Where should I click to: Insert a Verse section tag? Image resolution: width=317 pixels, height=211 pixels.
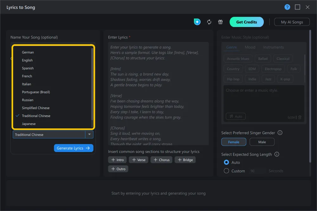tap(139, 160)
